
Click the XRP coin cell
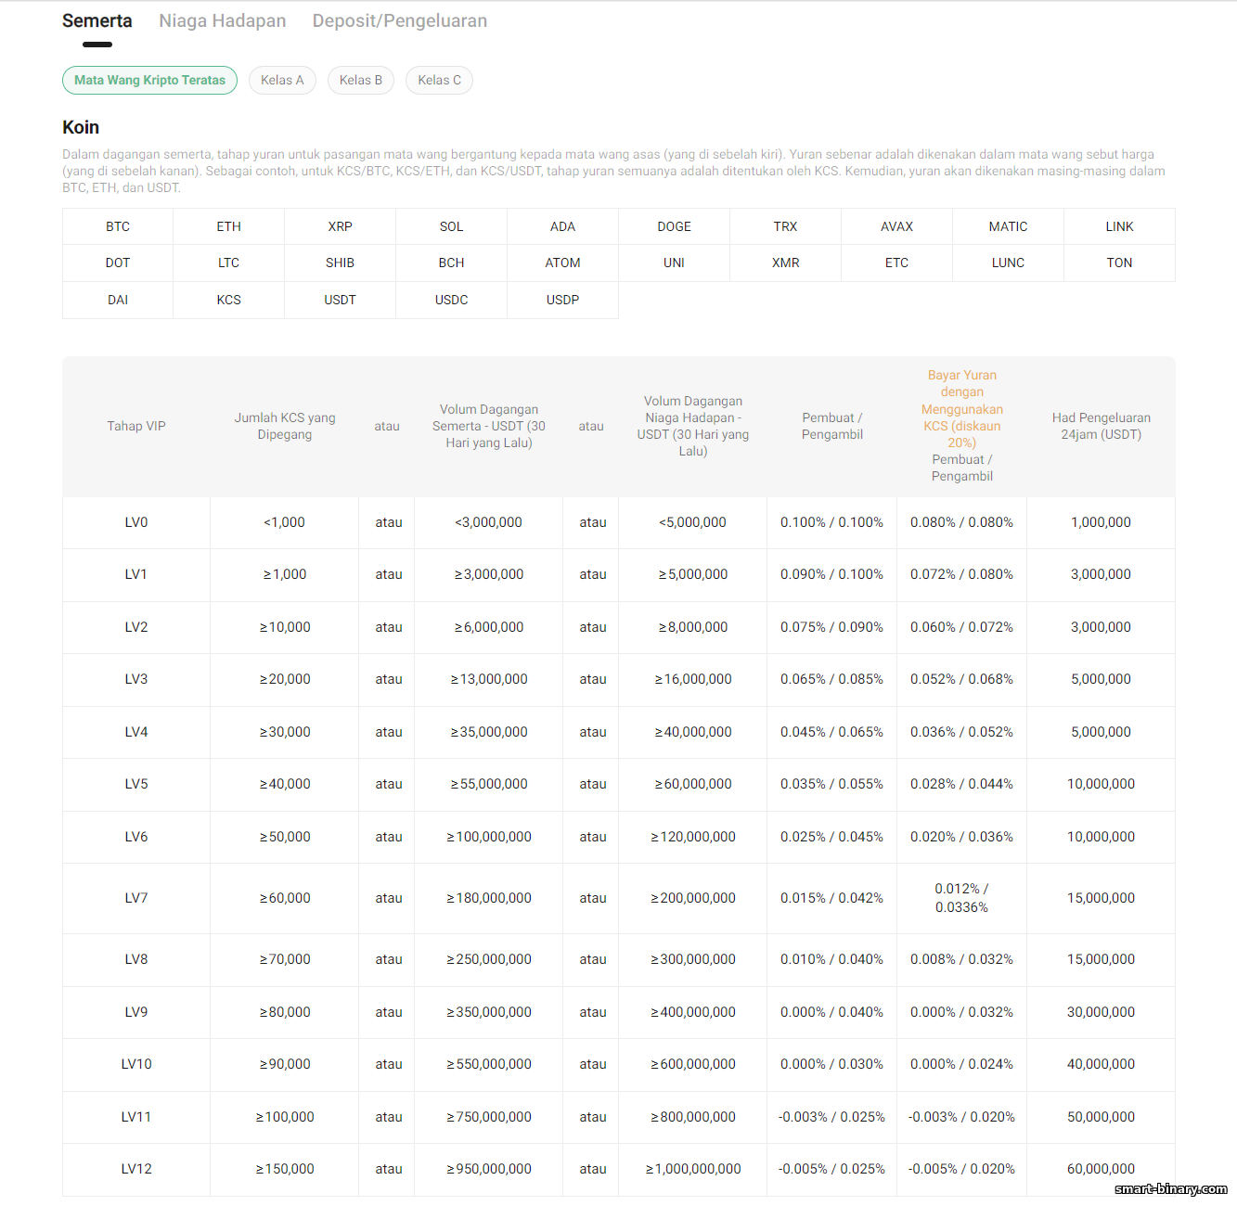[341, 226]
